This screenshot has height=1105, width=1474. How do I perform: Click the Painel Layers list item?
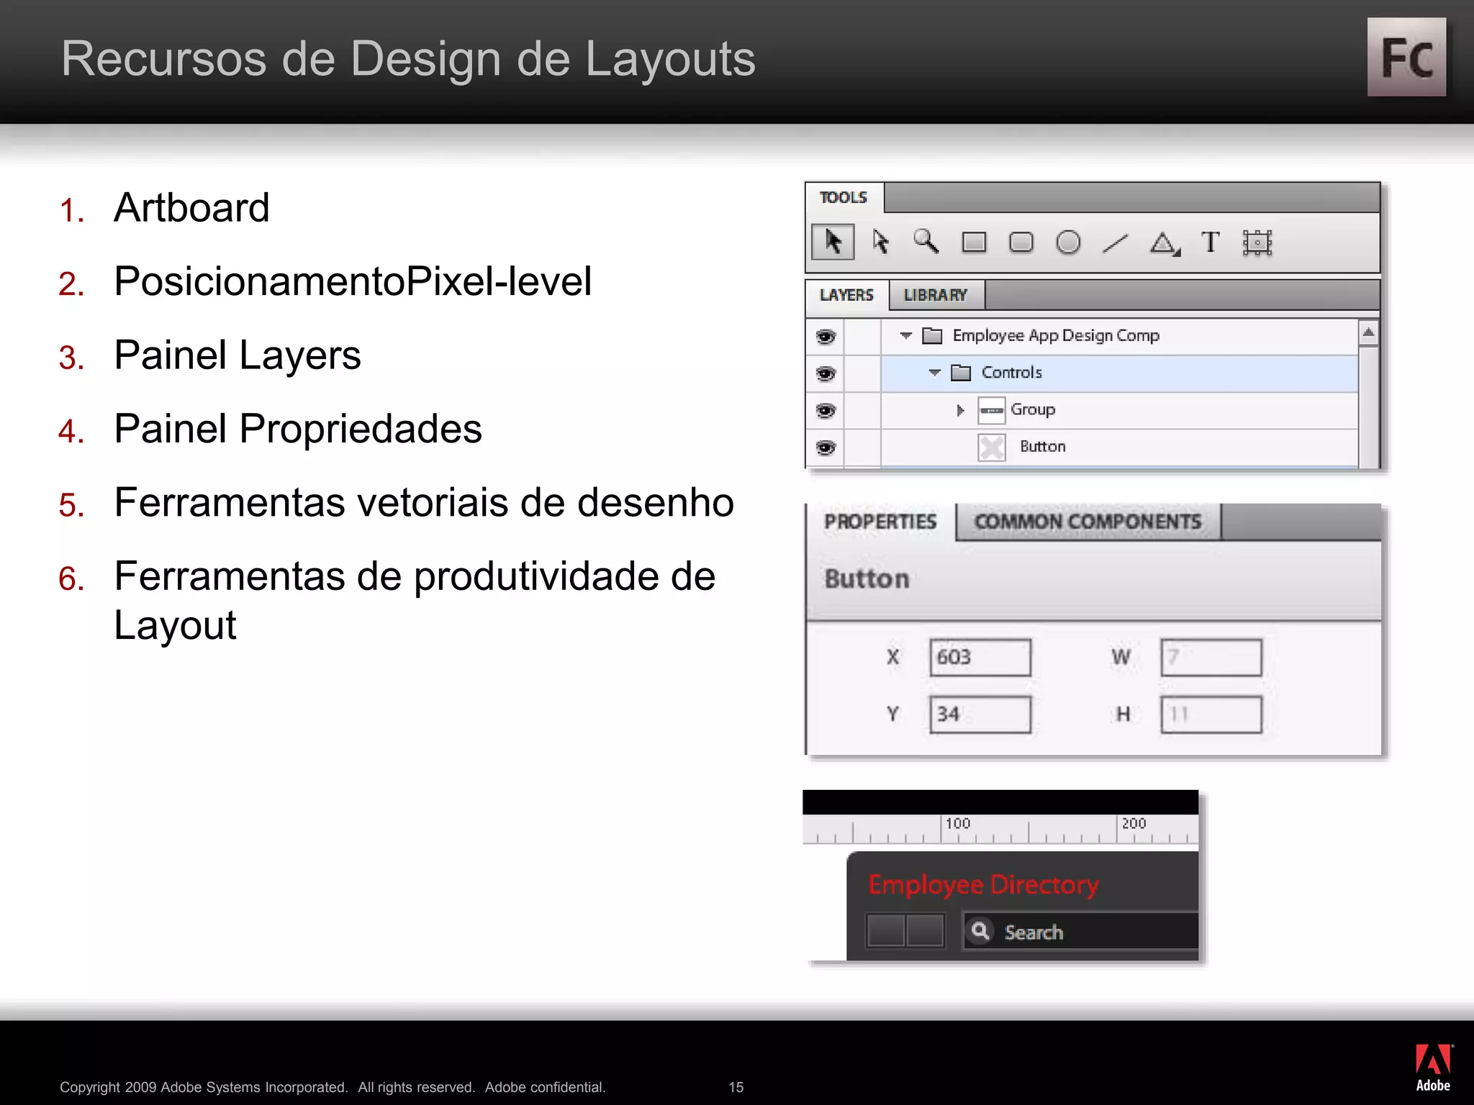pyautogui.click(x=237, y=356)
